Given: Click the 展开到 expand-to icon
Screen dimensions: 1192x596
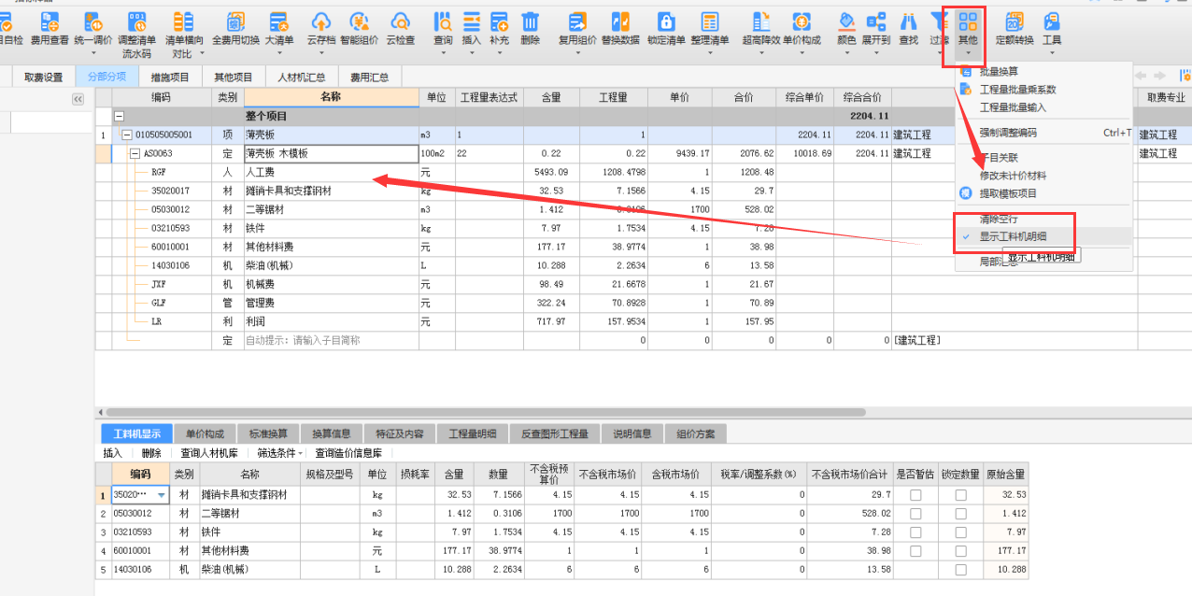Looking at the screenshot, I should 875,21.
